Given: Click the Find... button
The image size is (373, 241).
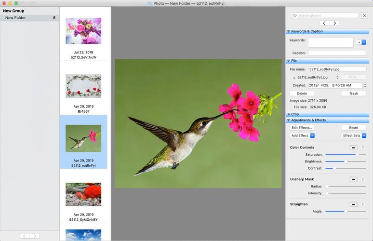Looking at the screenshot, I should [x=354, y=77].
